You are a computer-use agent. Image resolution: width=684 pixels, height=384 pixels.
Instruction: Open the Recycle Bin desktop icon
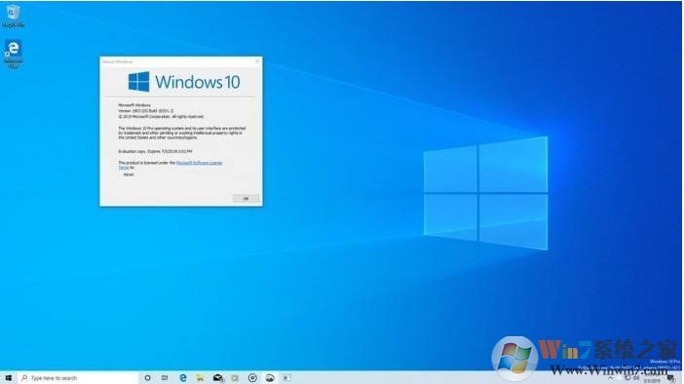click(x=13, y=16)
